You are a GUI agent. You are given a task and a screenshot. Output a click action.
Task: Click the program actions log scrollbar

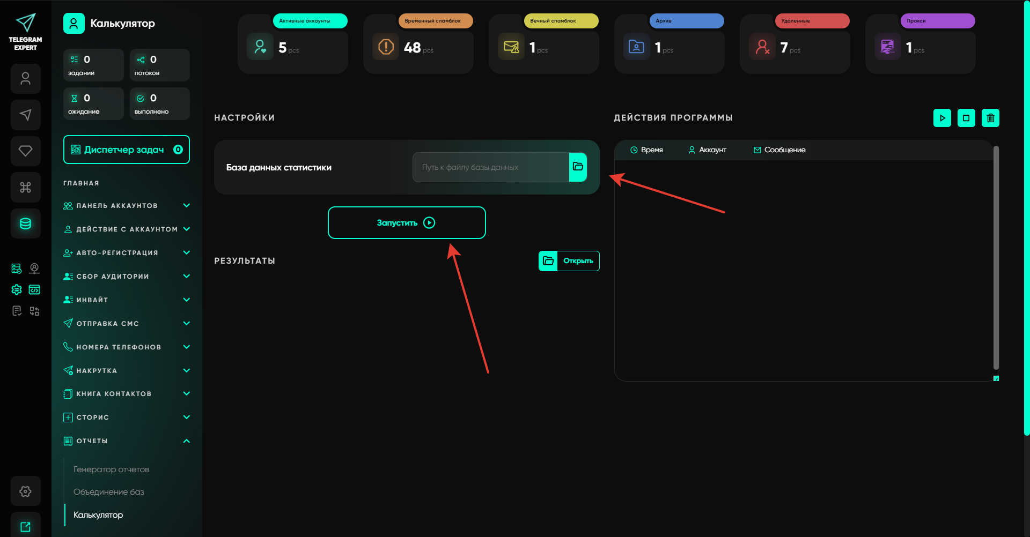(996, 257)
